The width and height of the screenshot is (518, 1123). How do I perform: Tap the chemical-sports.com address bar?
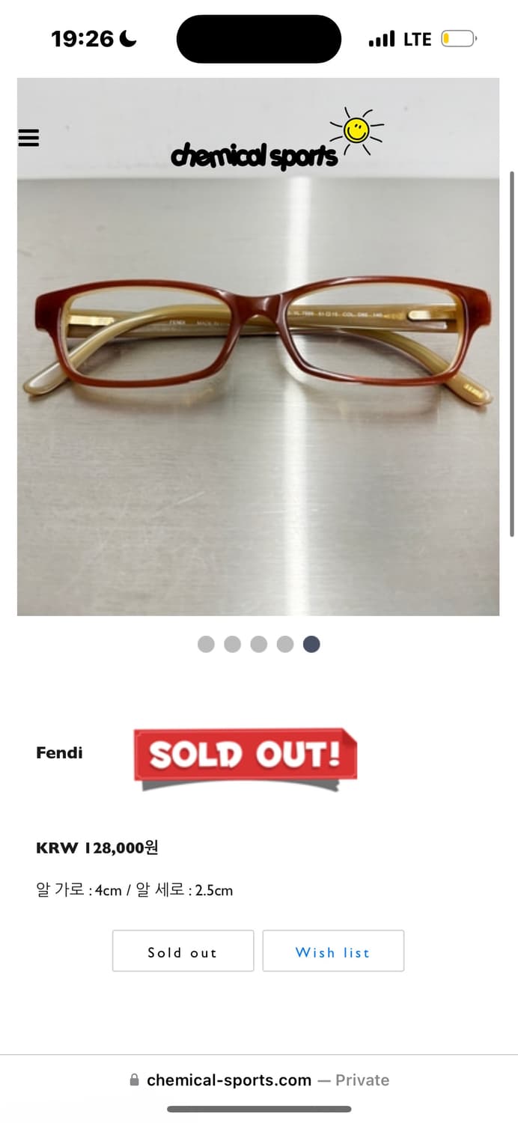coord(259,1080)
